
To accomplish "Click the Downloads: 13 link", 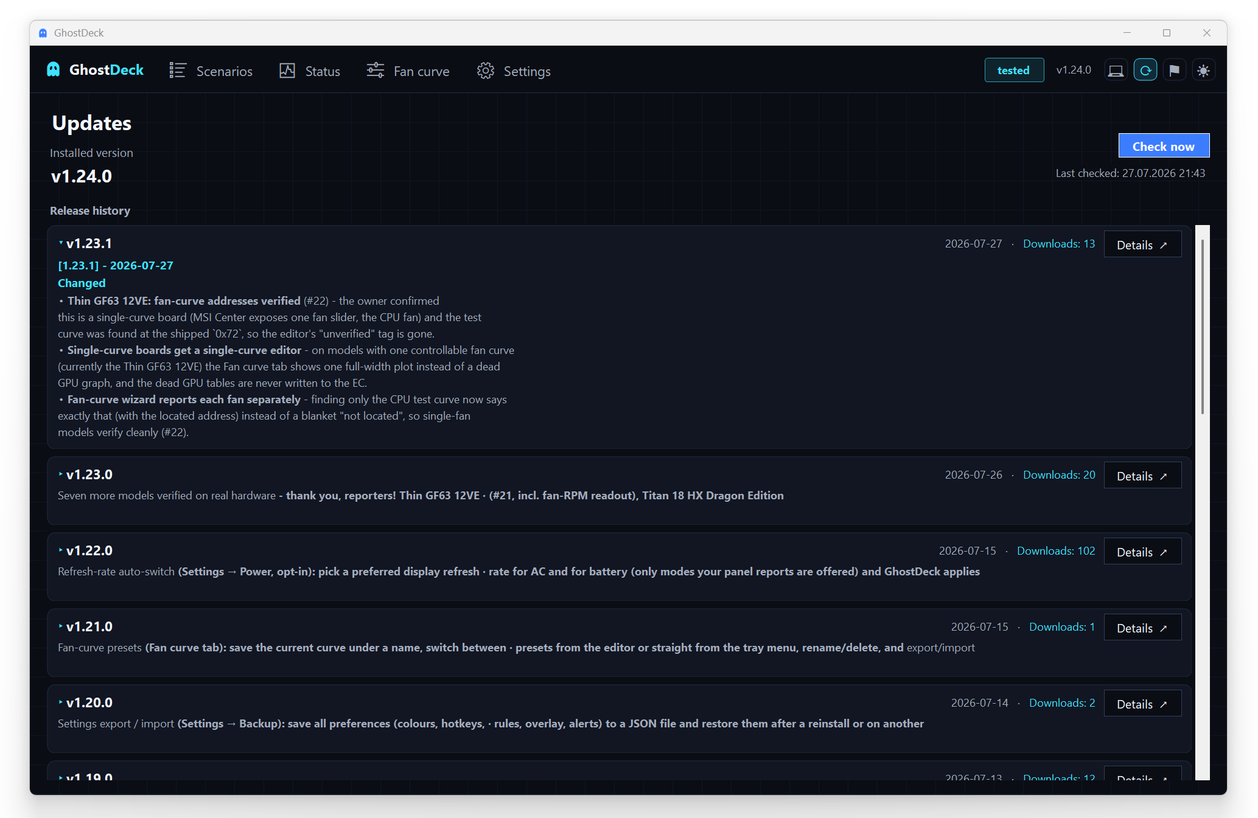I will pos(1059,244).
